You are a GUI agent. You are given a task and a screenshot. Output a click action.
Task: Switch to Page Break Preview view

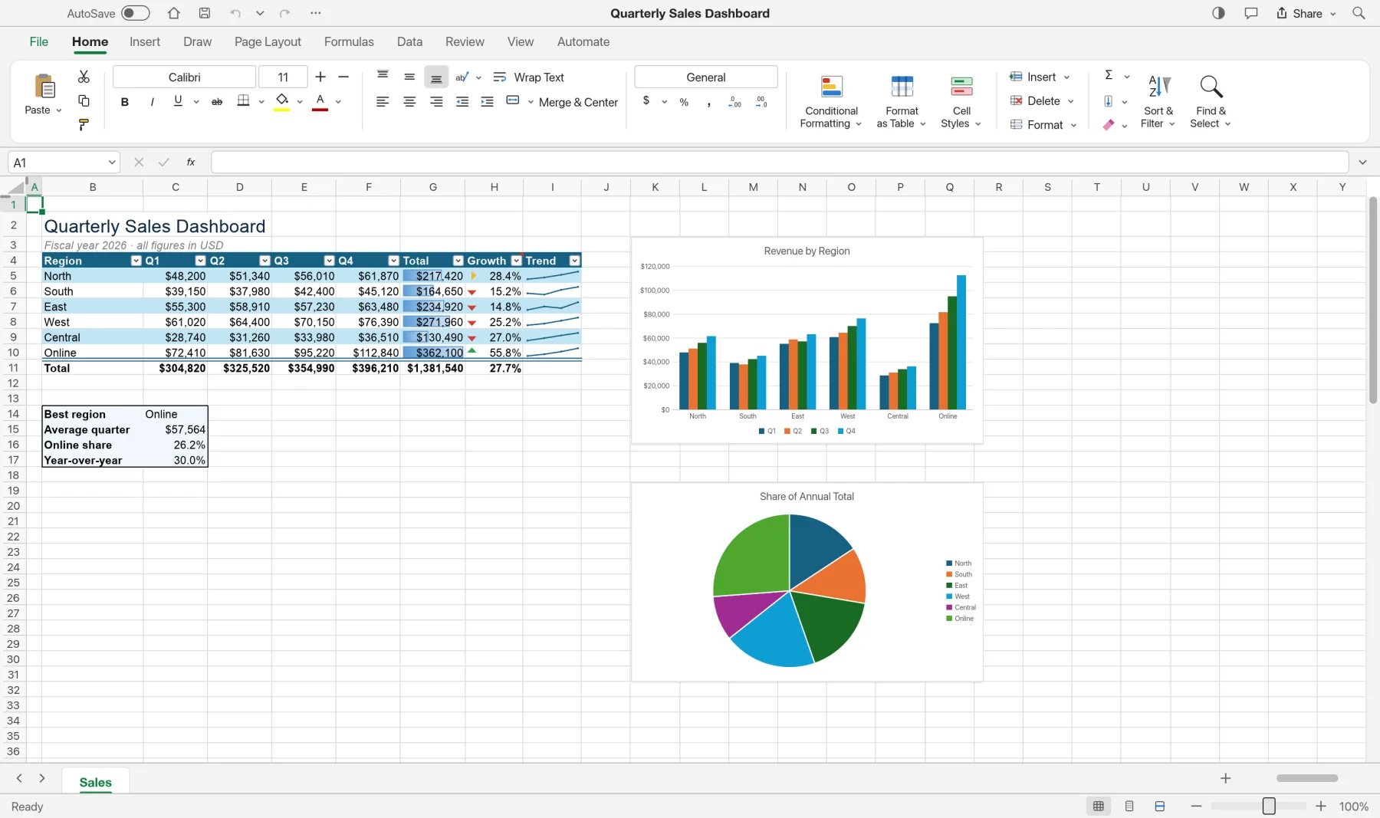[x=1160, y=807]
